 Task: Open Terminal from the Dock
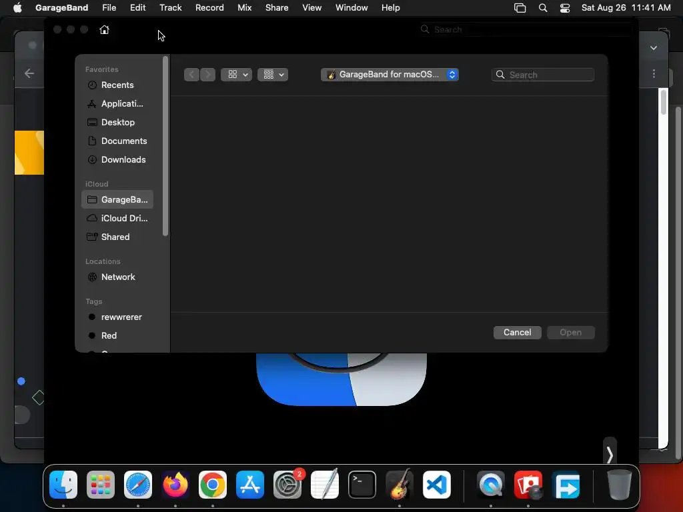tap(362, 485)
